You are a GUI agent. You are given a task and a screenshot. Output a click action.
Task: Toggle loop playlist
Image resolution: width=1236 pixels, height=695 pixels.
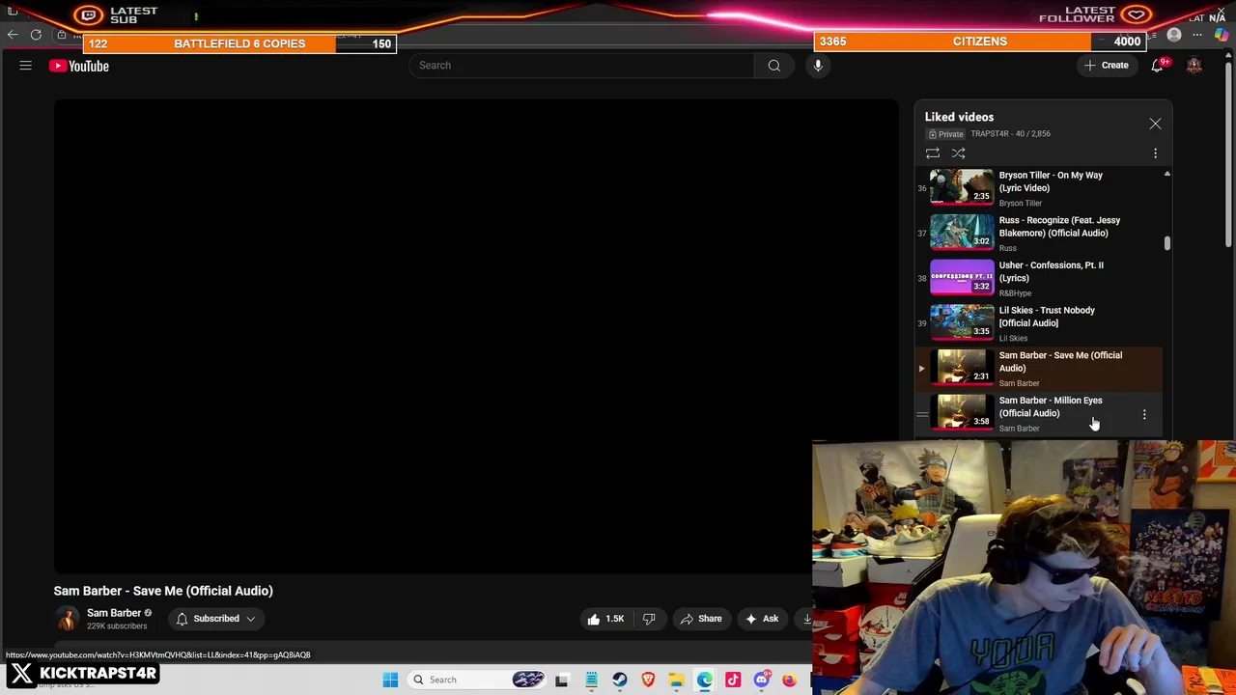coord(933,153)
